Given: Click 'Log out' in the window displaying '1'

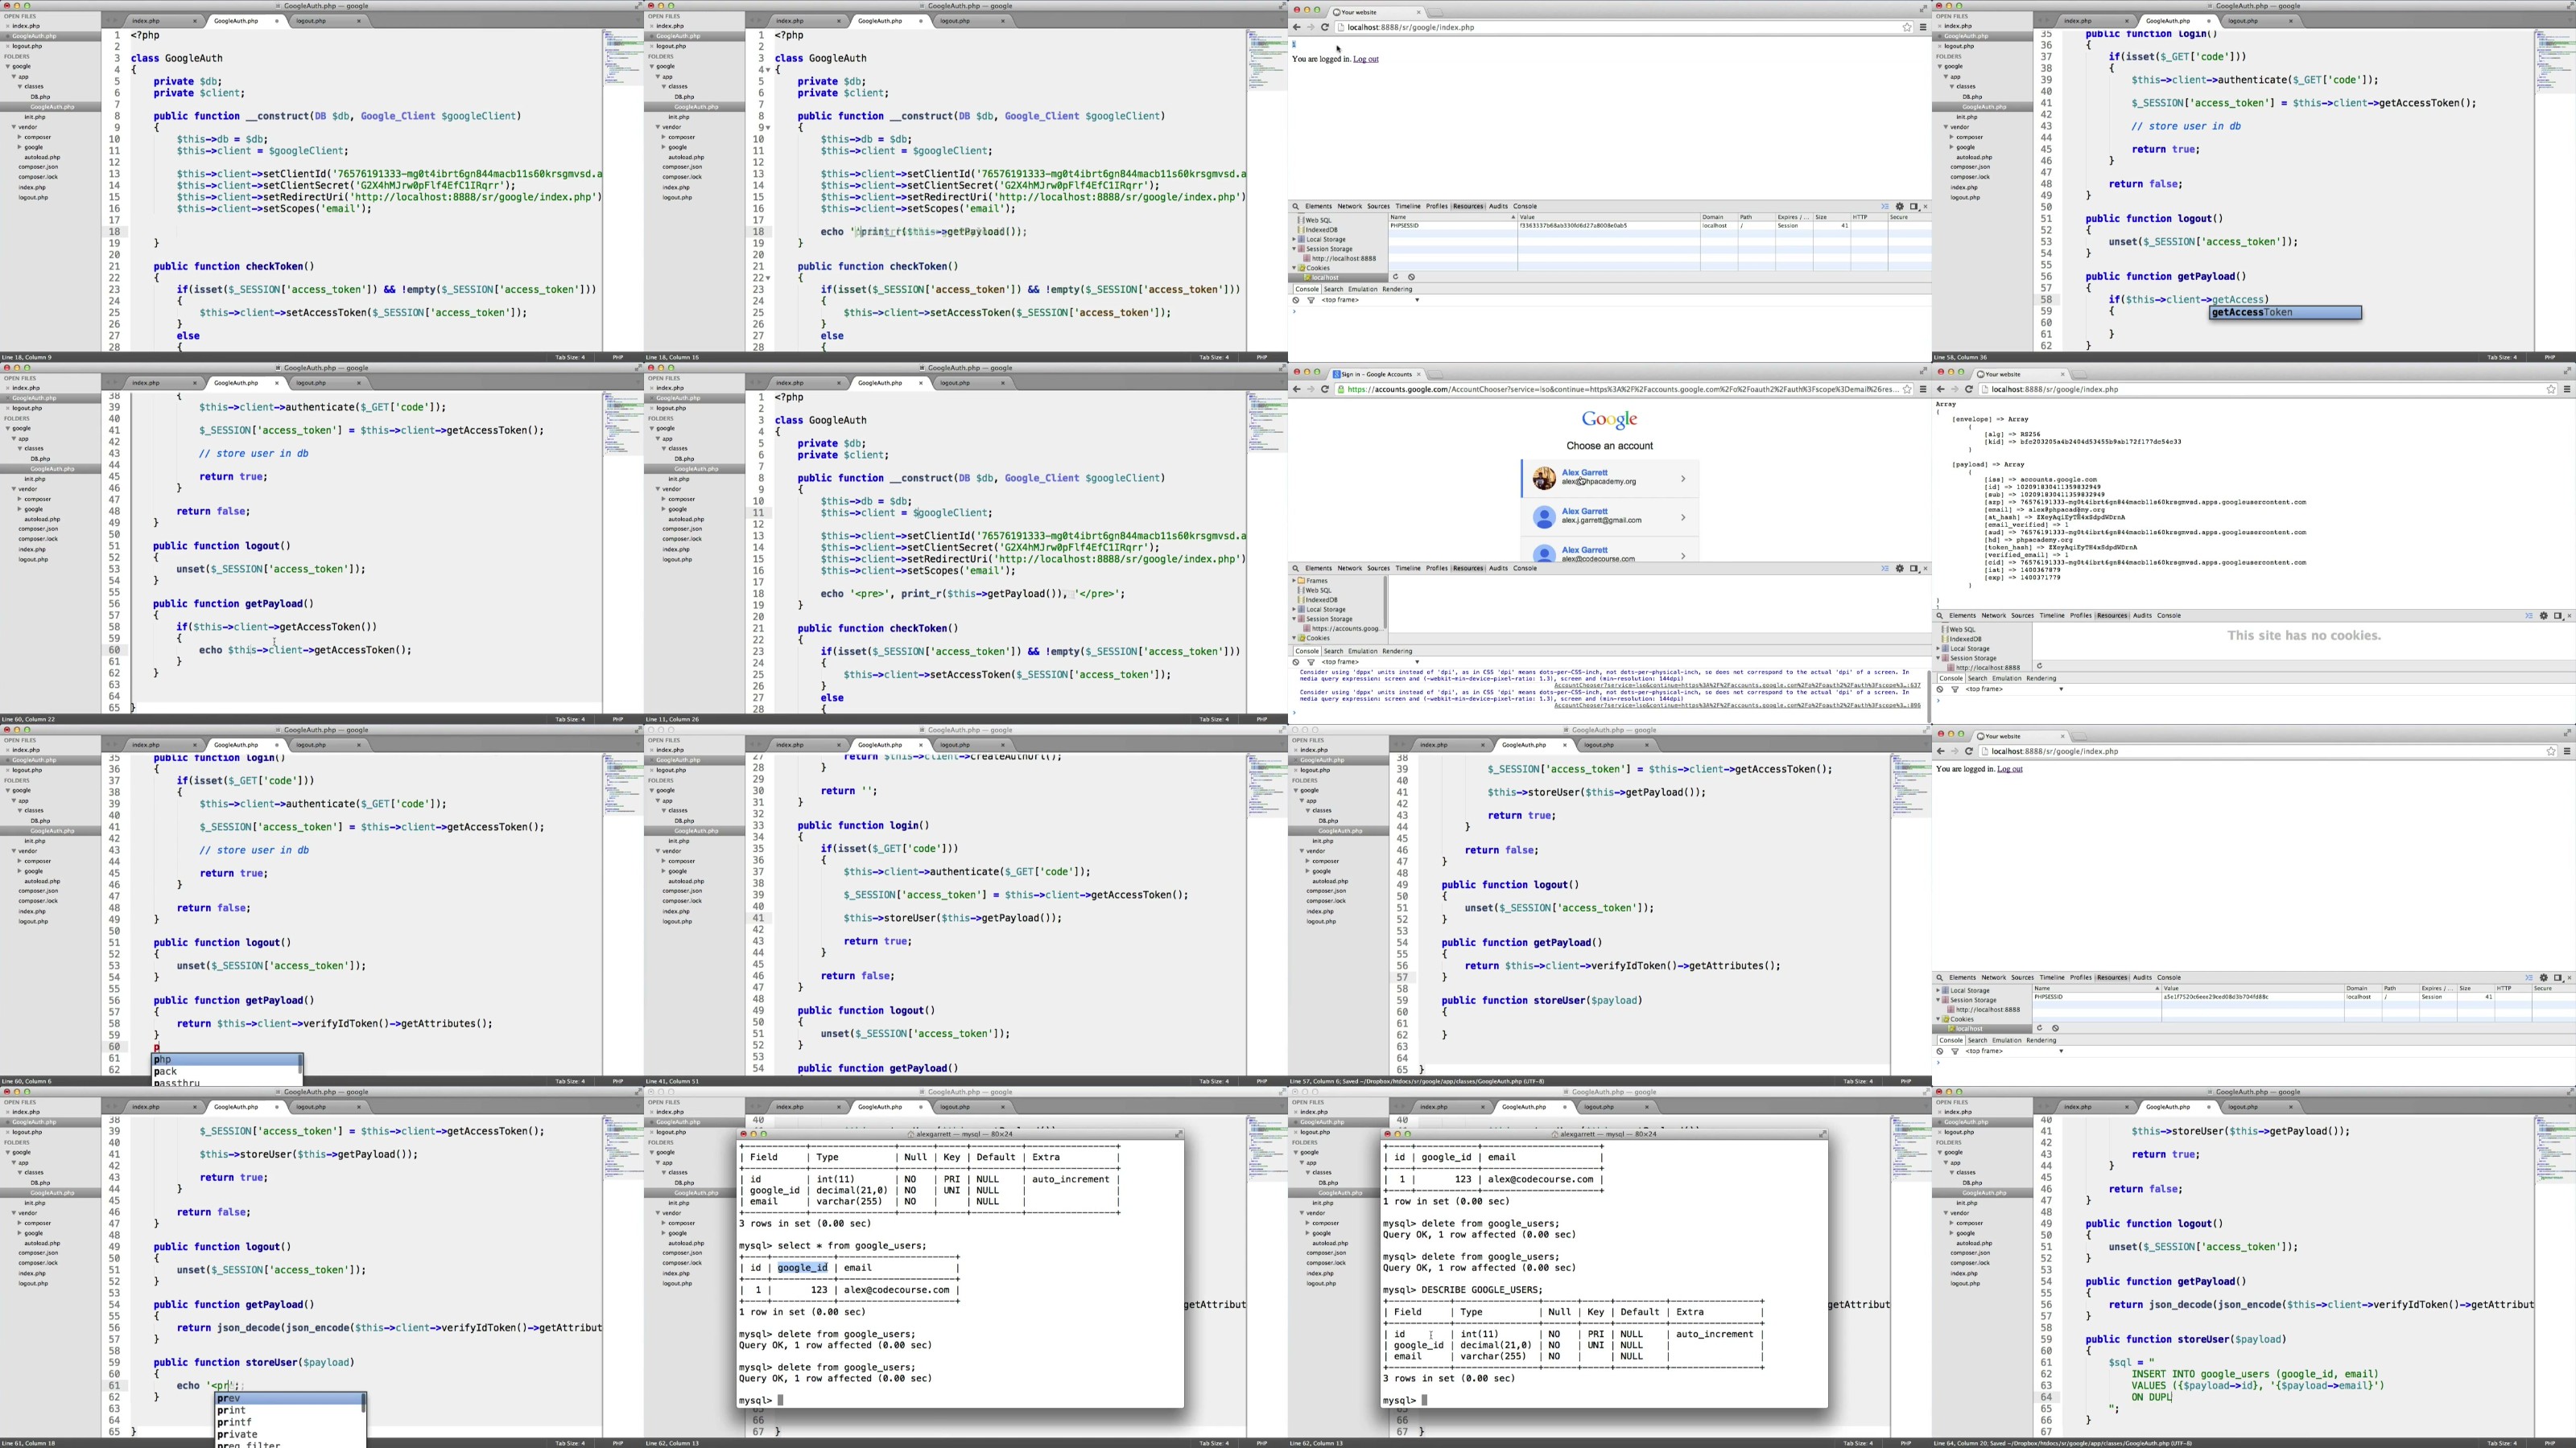Looking at the screenshot, I should (1366, 60).
